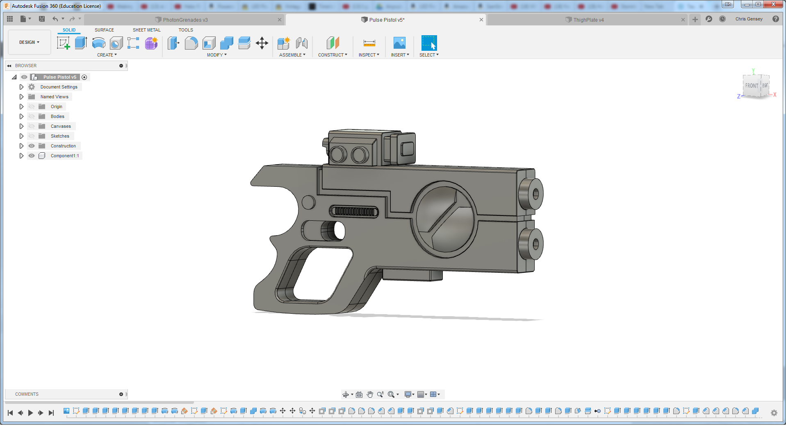This screenshot has height=435, width=786.
Task: Hide Component1:1 with its eye icon
Action: pyautogui.click(x=31, y=156)
